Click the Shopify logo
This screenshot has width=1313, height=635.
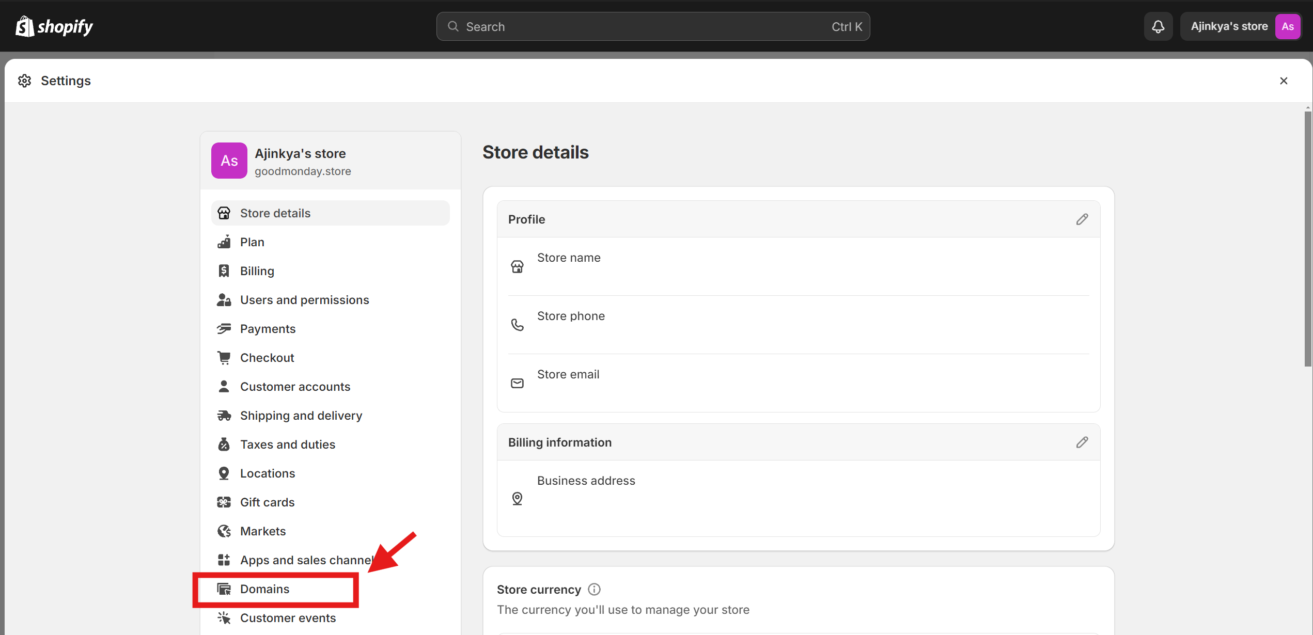[54, 26]
